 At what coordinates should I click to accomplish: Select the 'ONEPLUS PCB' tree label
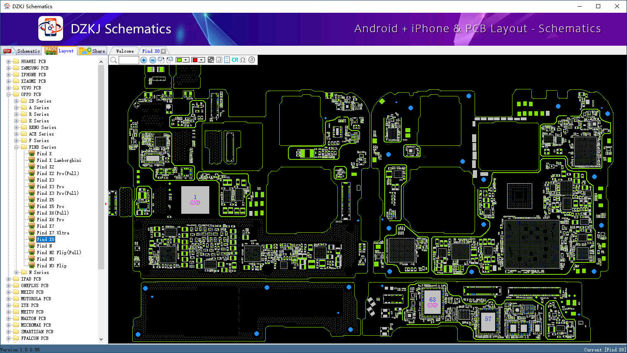[35, 285]
